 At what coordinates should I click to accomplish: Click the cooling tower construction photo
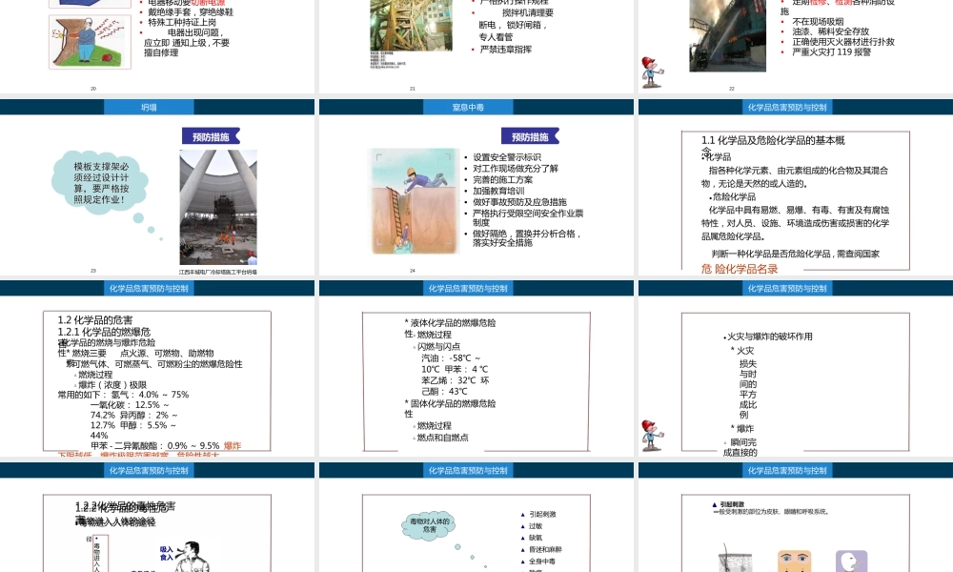(218, 207)
